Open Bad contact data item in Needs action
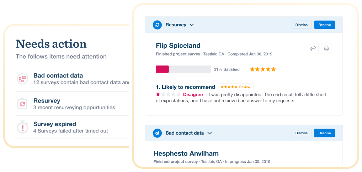The width and height of the screenshot is (362, 172). tap(72, 79)
